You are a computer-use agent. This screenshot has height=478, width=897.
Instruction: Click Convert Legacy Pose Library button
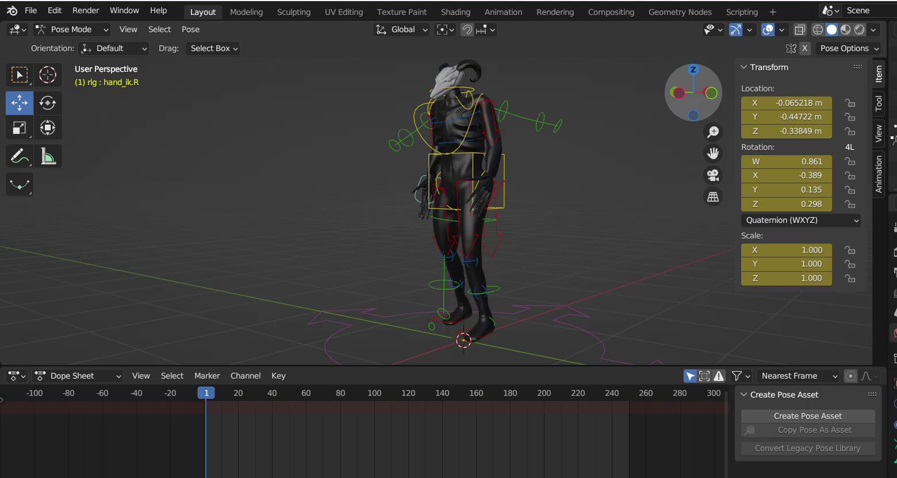[807, 448]
